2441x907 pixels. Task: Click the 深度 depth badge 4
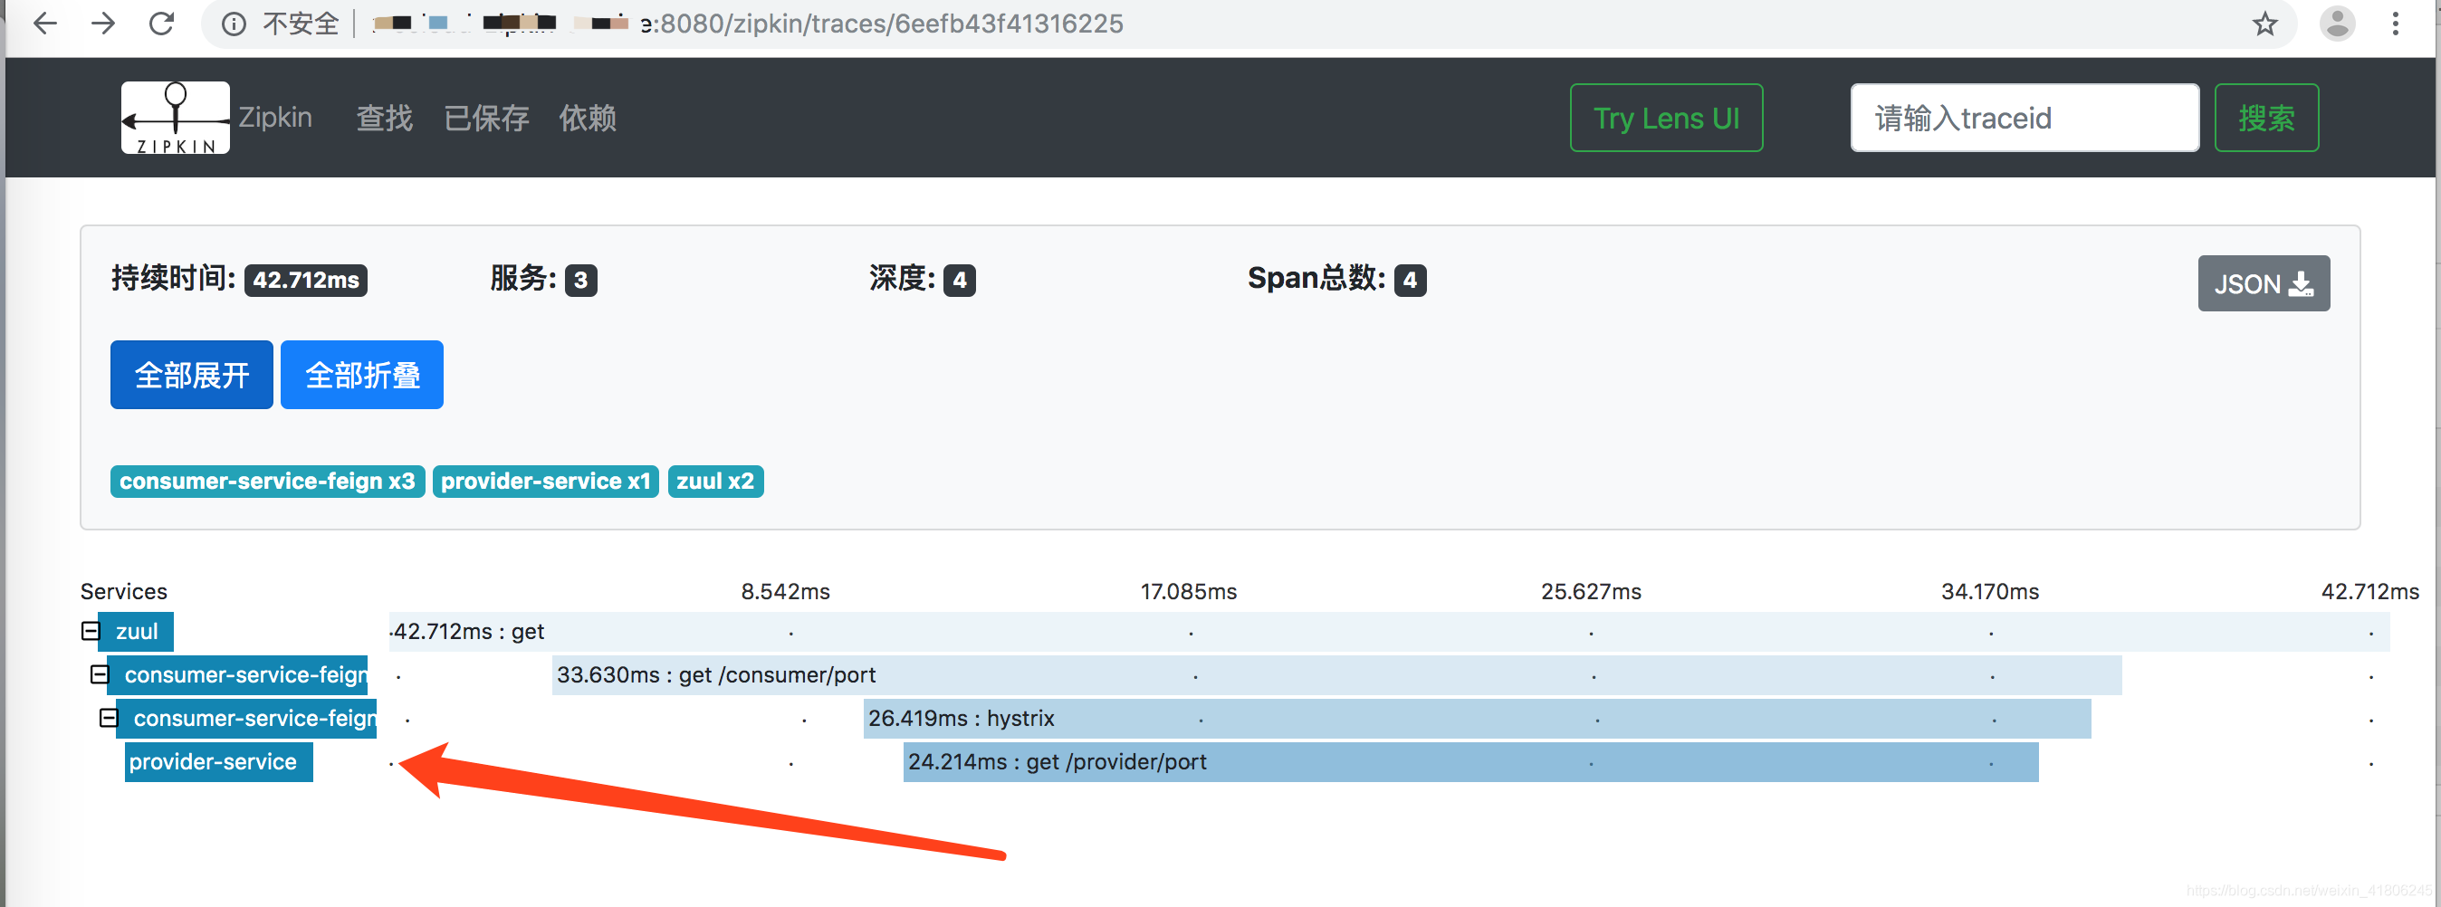point(960,281)
